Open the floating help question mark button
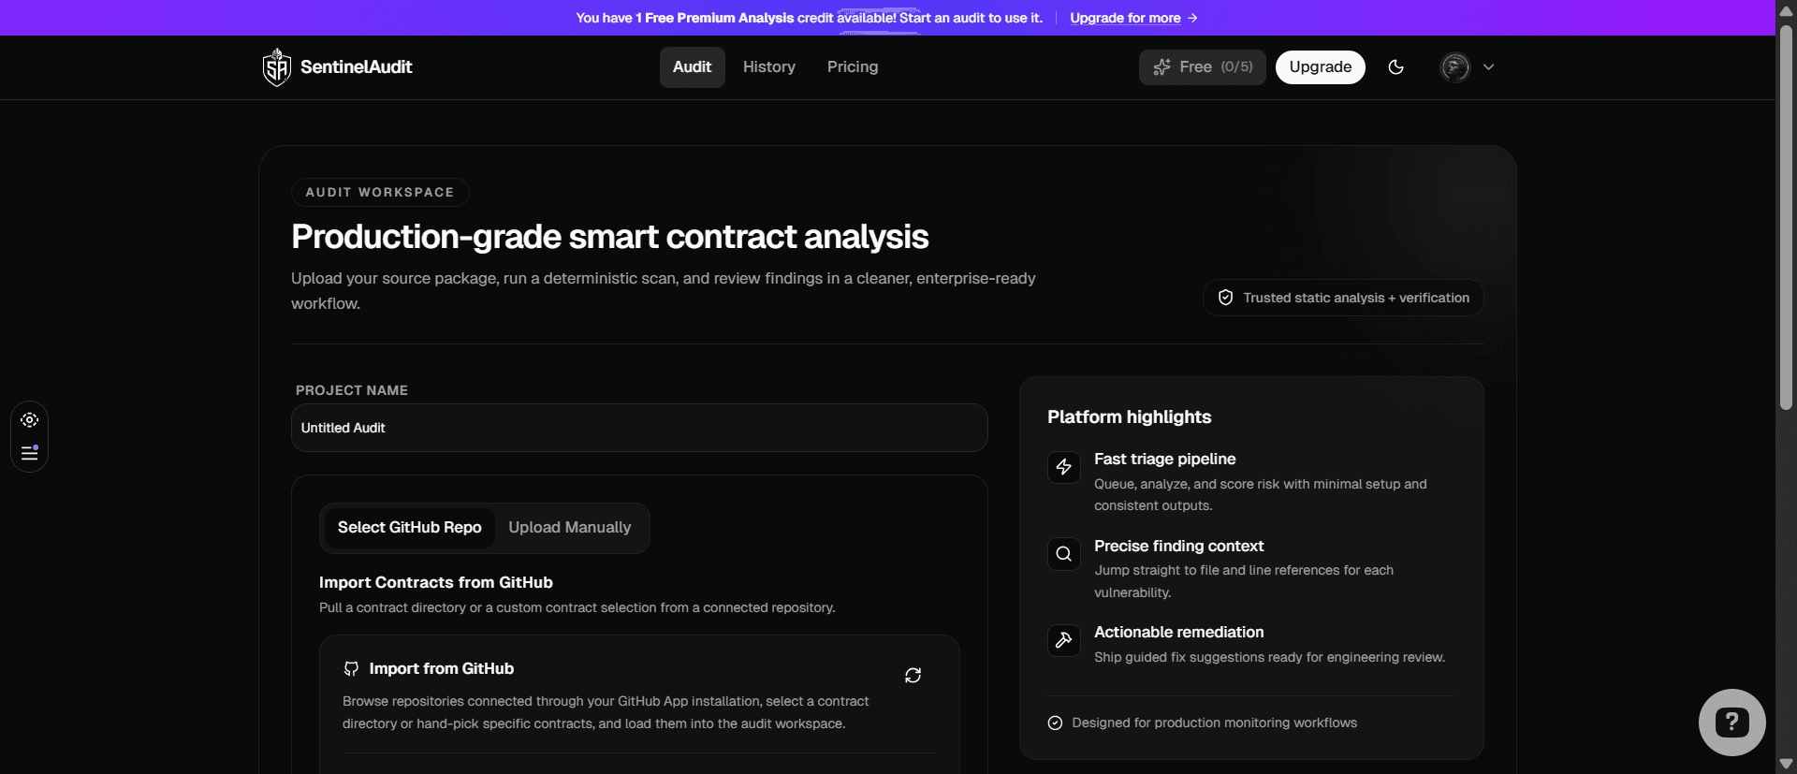Image resolution: width=1797 pixels, height=774 pixels. click(1731, 722)
